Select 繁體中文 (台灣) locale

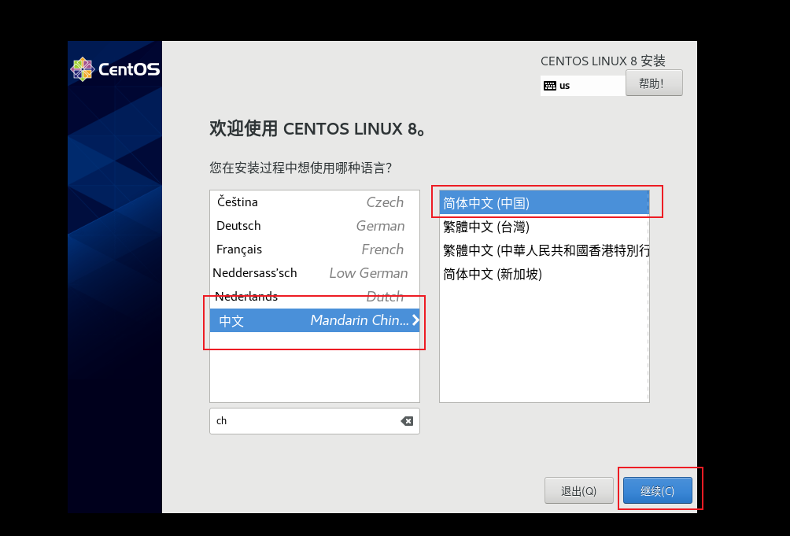(543, 227)
